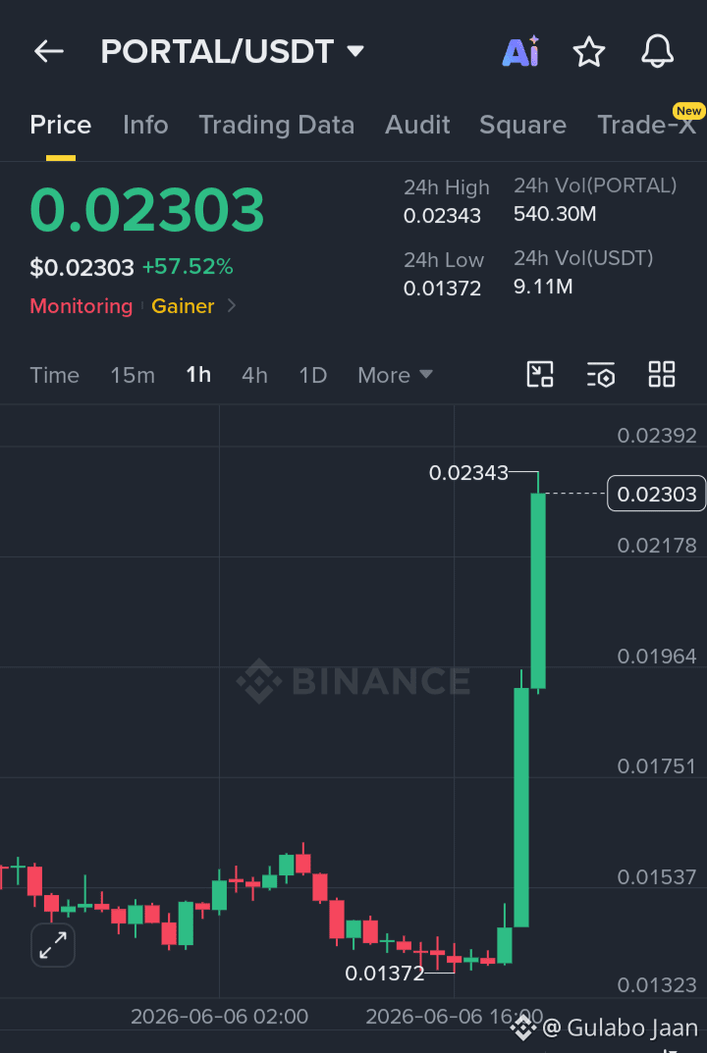Open the Audit tab
The width and height of the screenshot is (707, 1053).
pos(417,125)
